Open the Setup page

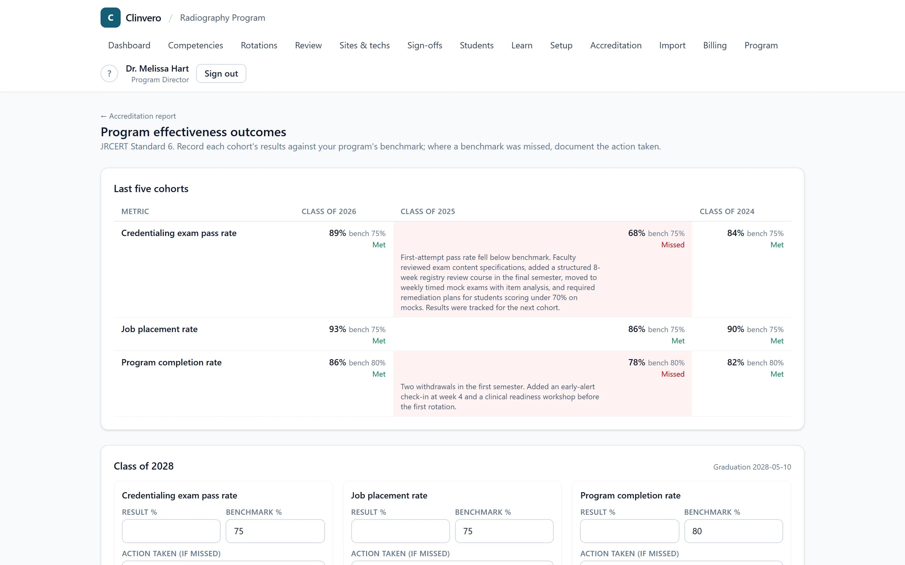tap(561, 45)
